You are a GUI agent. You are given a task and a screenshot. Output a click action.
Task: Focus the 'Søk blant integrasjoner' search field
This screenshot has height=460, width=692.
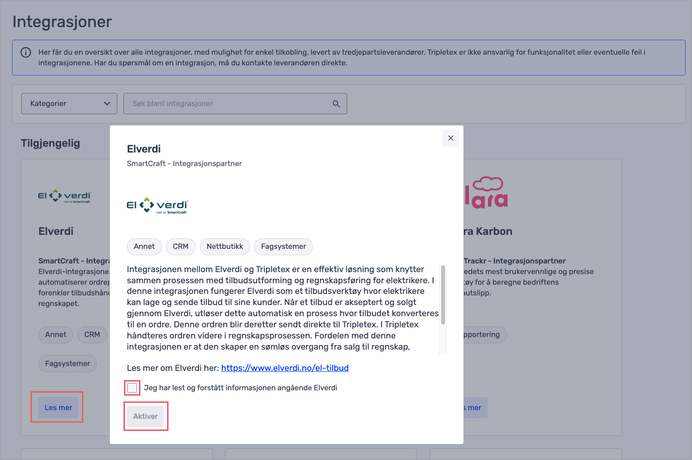[x=230, y=104]
